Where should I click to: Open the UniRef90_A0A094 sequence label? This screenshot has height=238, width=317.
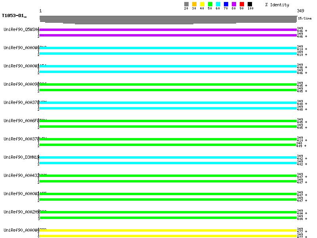click(x=21, y=84)
